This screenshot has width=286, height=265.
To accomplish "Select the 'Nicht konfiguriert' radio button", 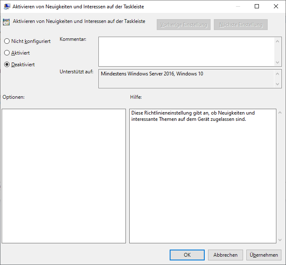I will click(x=7, y=41).
